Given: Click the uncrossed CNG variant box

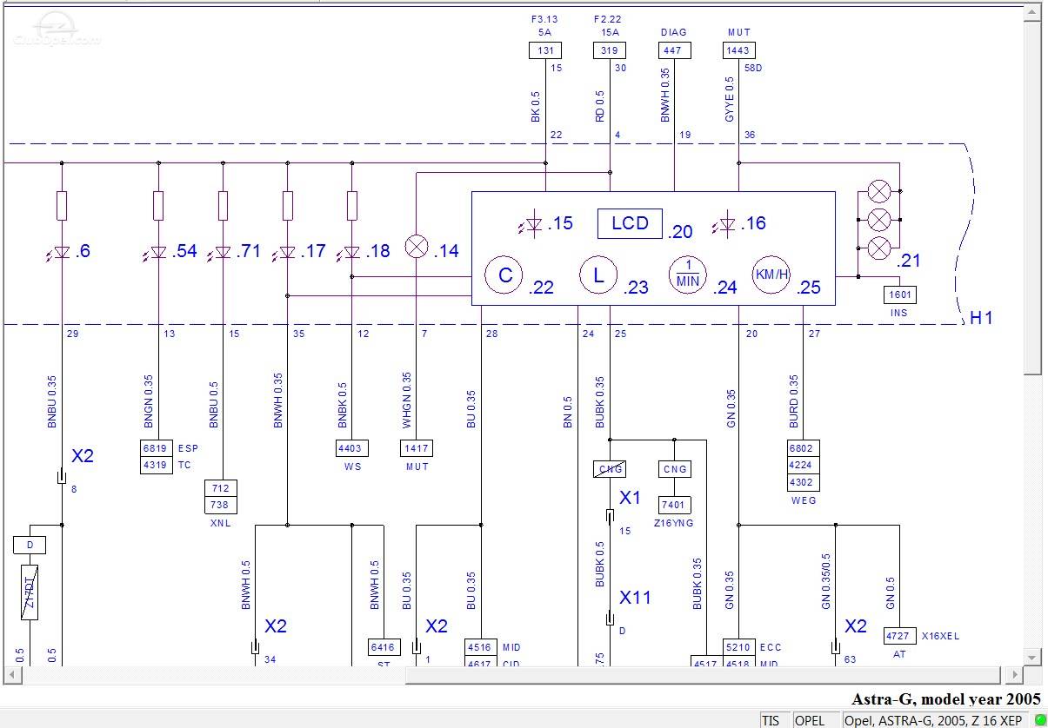Looking at the screenshot, I should tap(675, 469).
